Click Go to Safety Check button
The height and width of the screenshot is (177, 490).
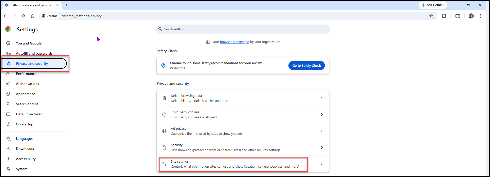coord(307,65)
